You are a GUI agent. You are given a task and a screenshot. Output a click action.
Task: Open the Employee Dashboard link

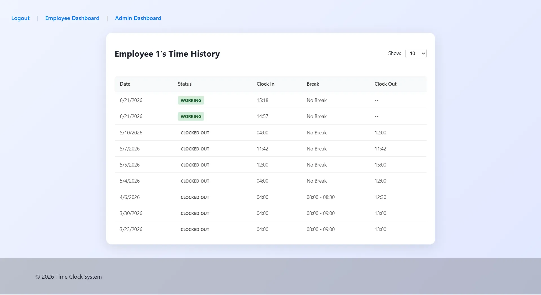72,18
